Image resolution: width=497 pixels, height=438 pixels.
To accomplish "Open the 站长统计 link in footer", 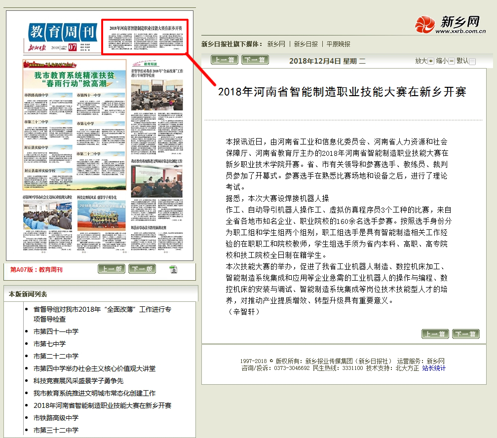I will tap(434, 368).
